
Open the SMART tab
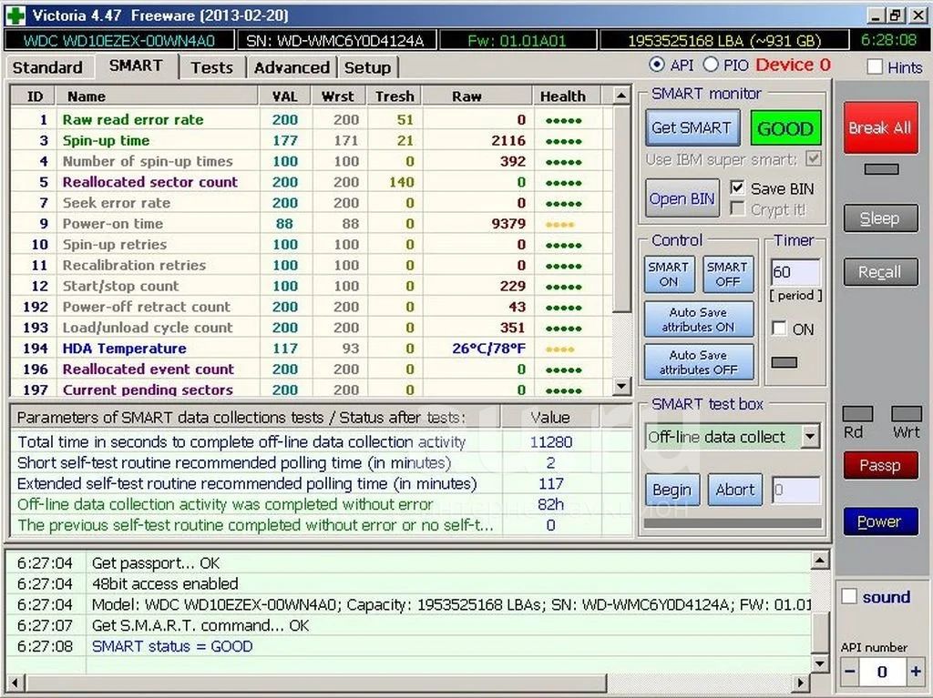(x=136, y=66)
